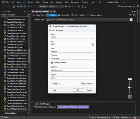This screenshot has height=119, width=140.
Task: Increment the Port number stepper
Action: coord(93,44)
